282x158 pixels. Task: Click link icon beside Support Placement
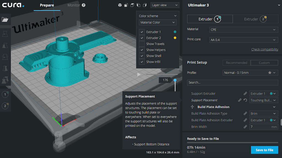[x=240, y=100]
